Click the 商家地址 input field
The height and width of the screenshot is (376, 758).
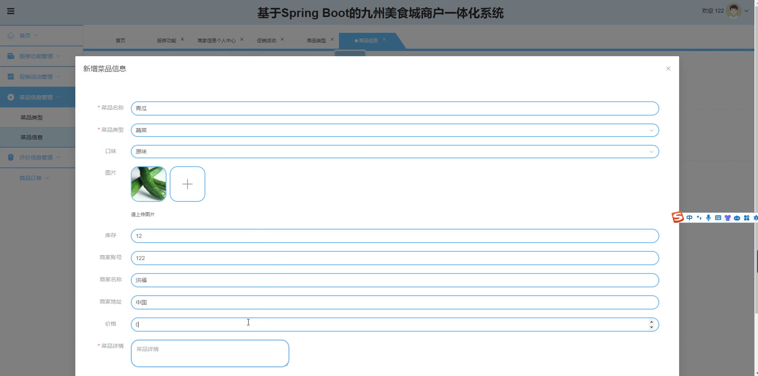[x=395, y=302]
